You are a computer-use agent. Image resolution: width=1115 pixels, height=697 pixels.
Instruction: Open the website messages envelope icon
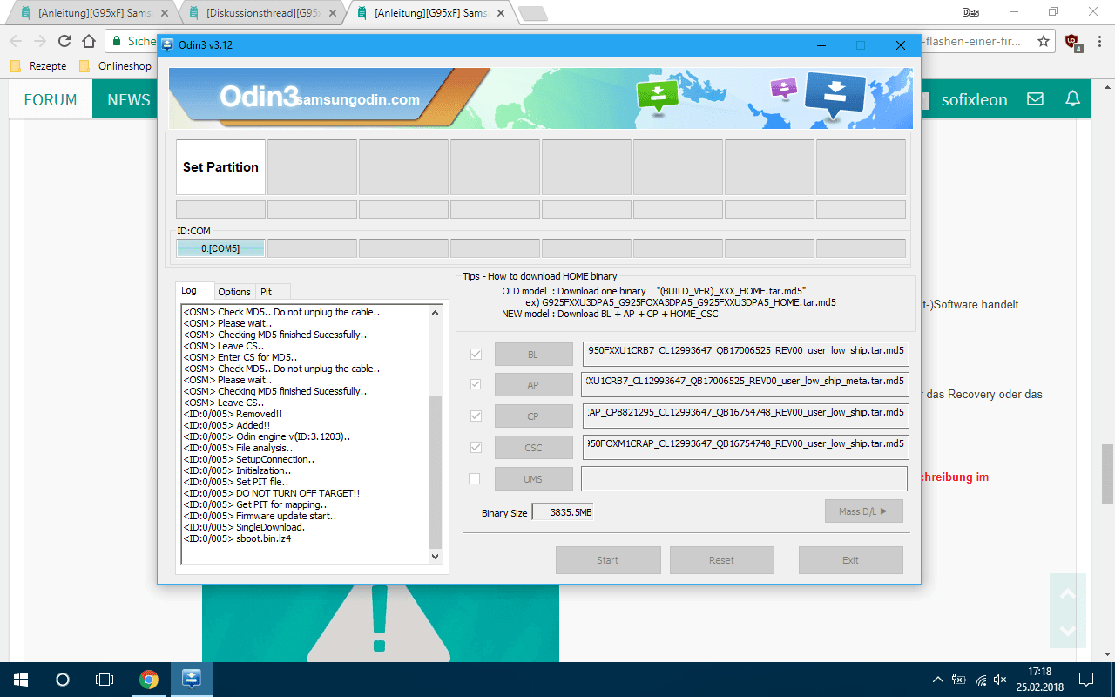[x=1035, y=99]
